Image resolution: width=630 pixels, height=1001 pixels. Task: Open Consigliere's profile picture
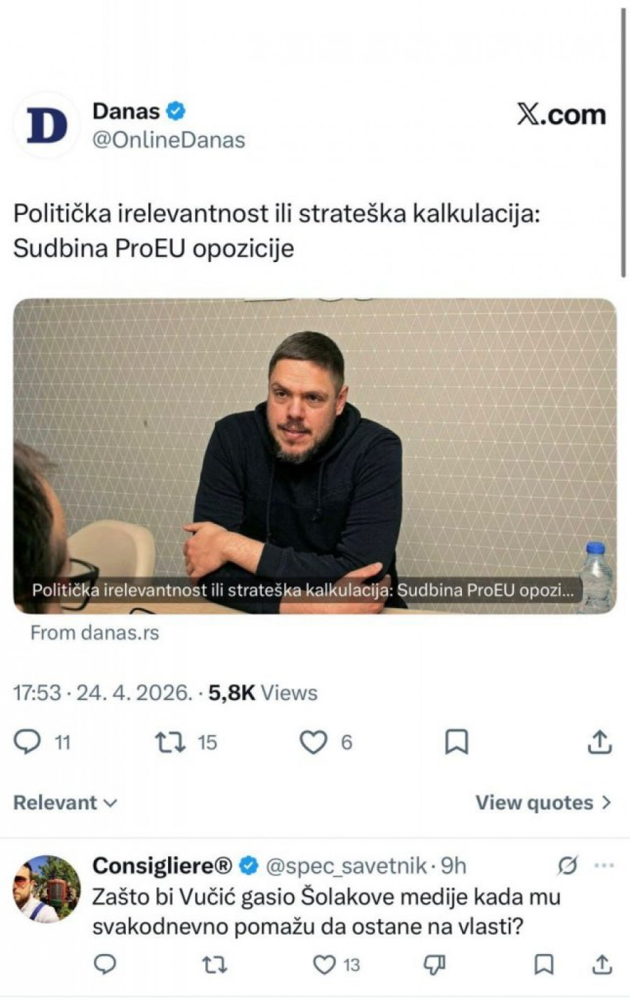tap(47, 889)
